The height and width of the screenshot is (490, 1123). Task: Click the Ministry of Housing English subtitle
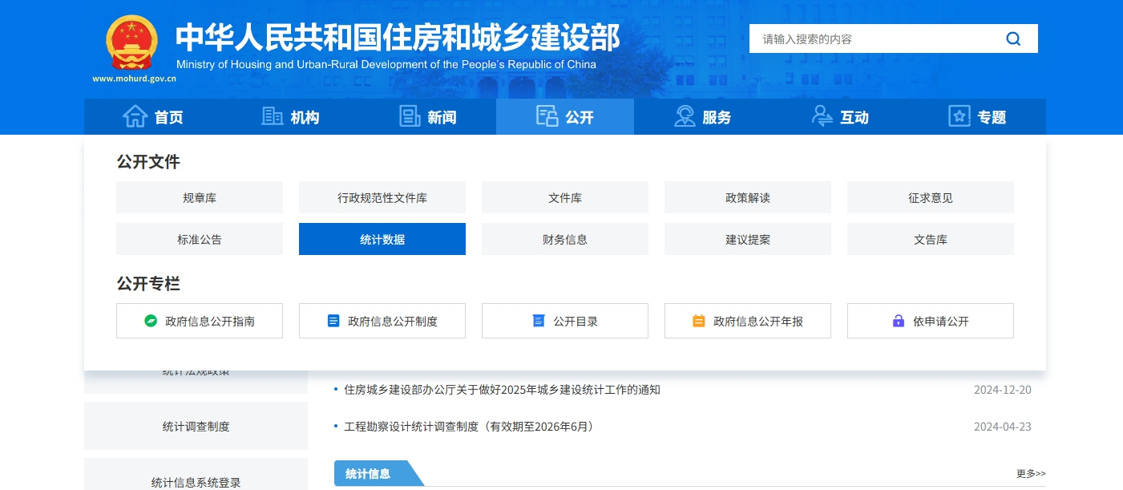[386, 64]
